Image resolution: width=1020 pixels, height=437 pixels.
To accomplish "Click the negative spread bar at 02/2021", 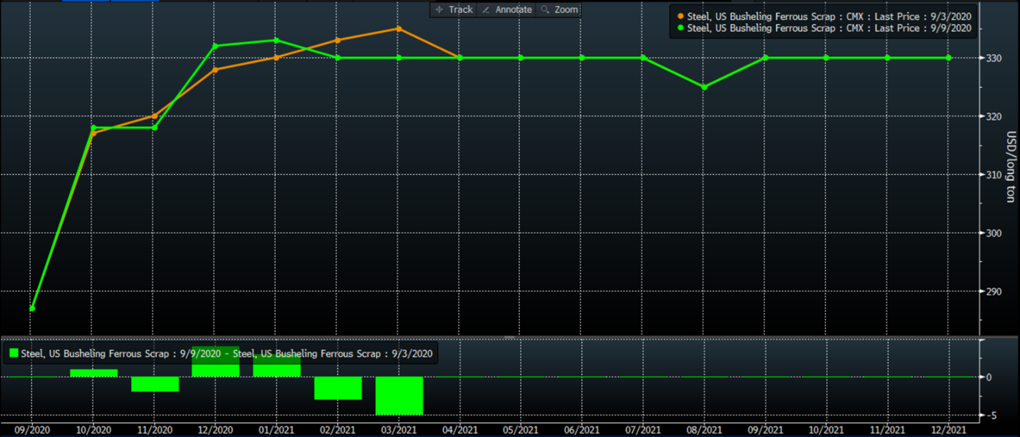I will click(338, 388).
